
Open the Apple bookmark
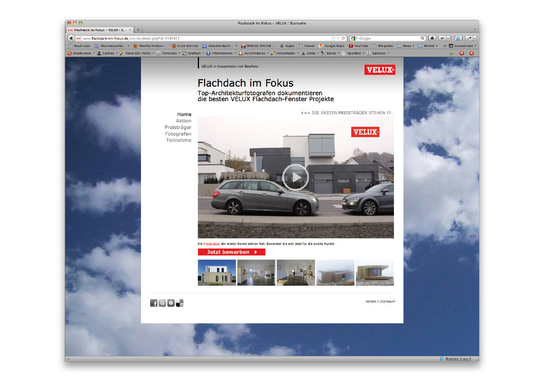287,46
